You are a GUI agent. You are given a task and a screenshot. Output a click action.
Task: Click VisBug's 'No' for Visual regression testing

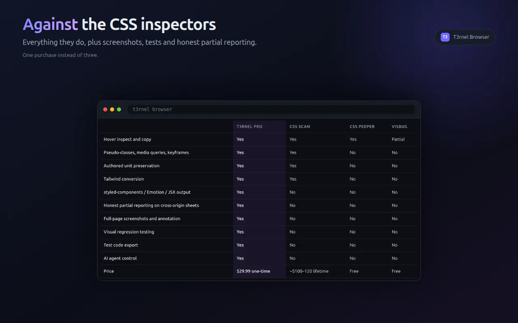tap(395, 232)
